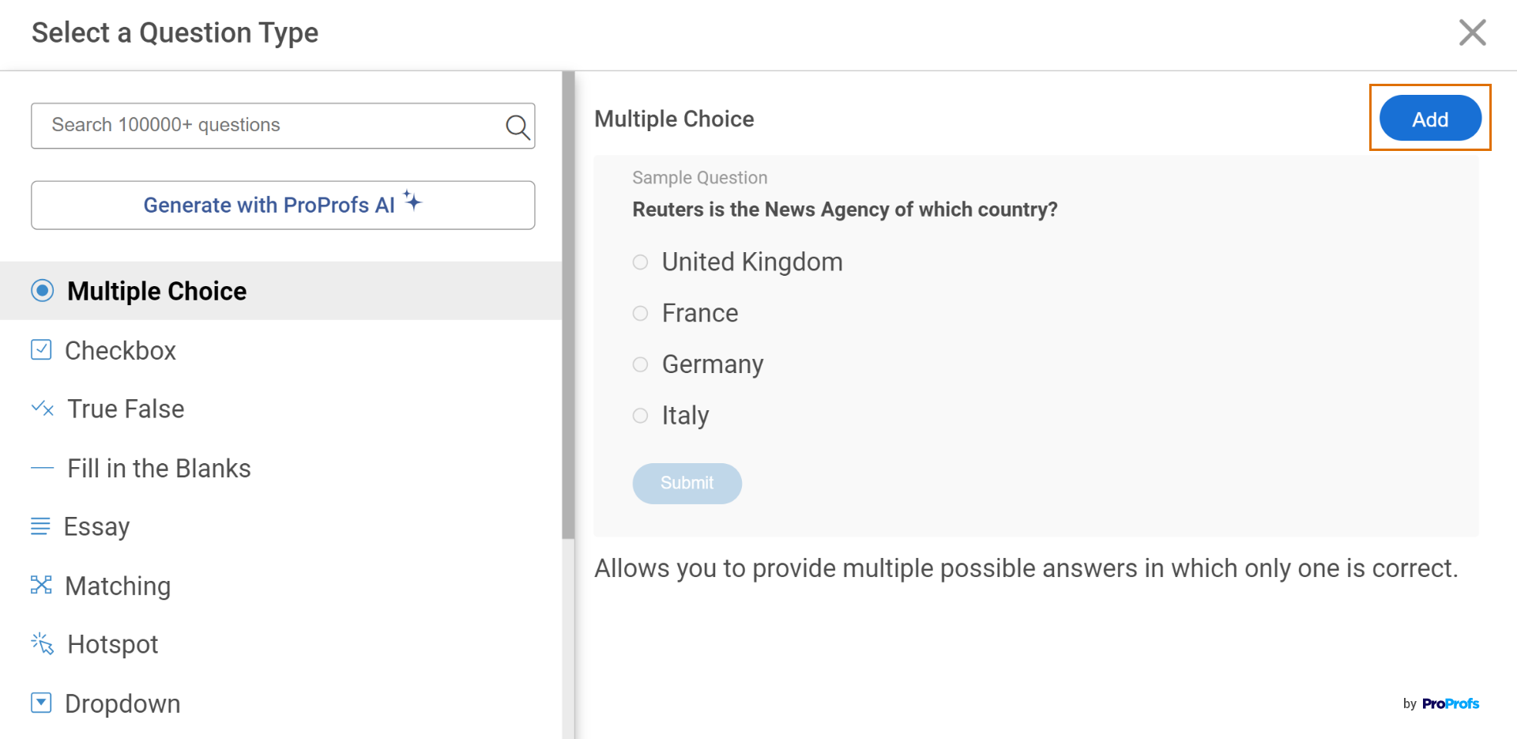Click the True False check-cross icon
This screenshot has height=739, width=1517.
43,409
